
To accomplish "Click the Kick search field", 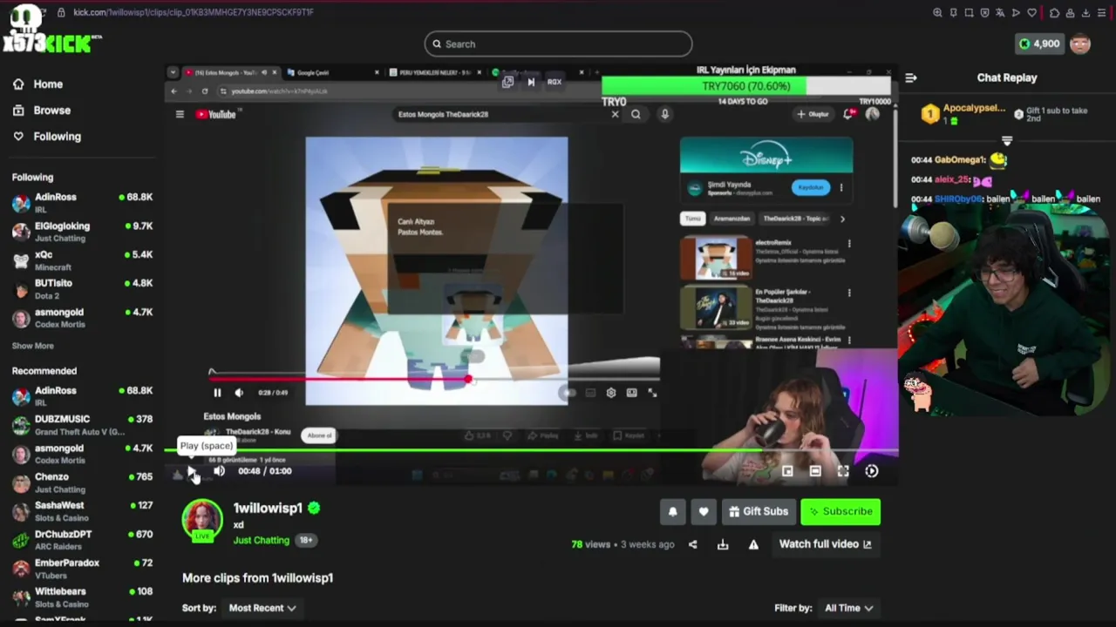I will click(x=558, y=44).
